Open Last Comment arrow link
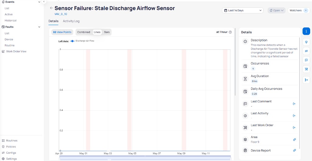312x161 pixels. click(x=294, y=104)
